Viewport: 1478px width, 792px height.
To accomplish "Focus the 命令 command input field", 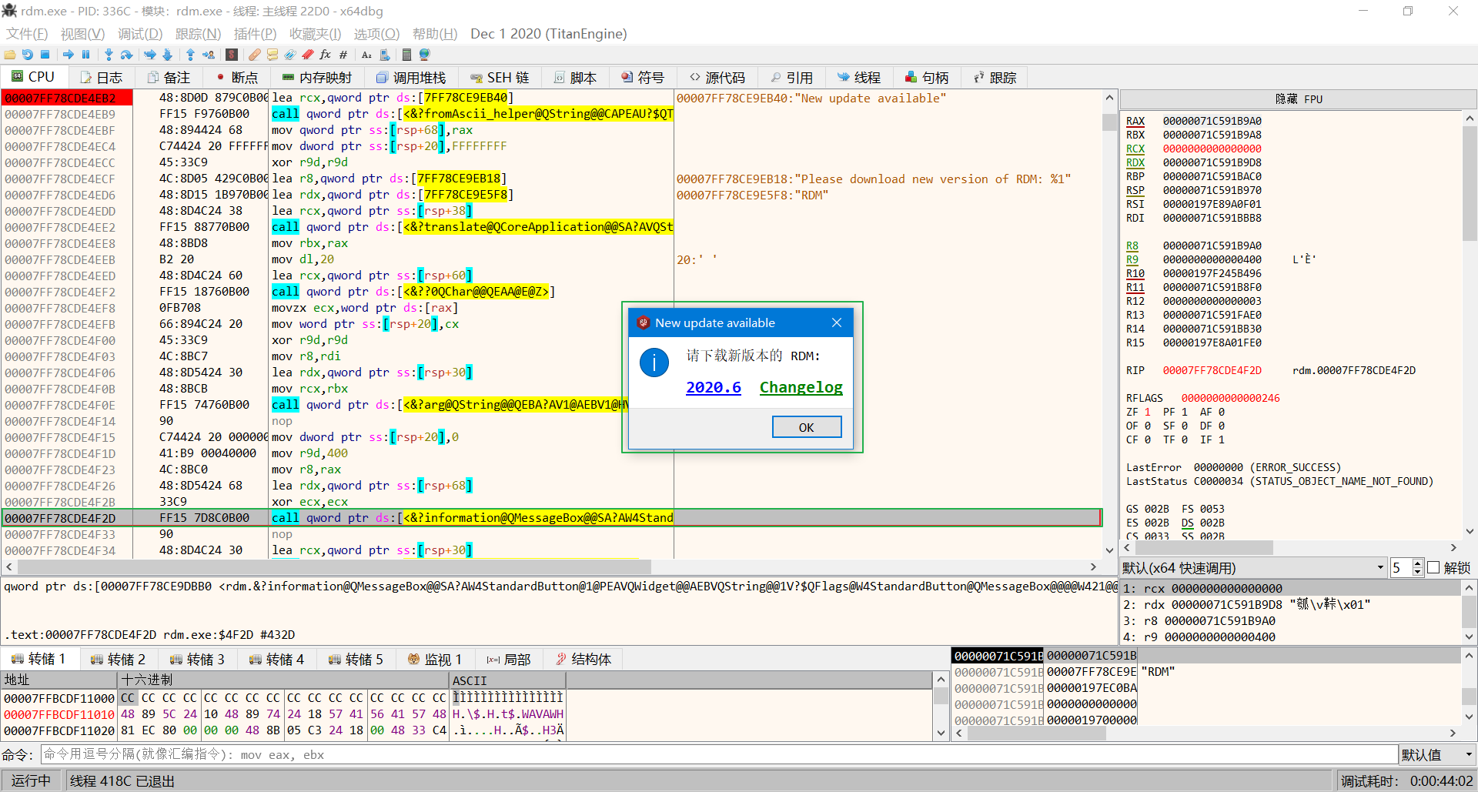I will click(719, 755).
